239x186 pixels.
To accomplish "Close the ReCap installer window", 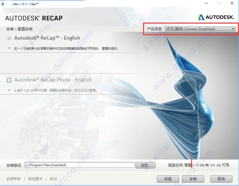I will tap(232, 3).
